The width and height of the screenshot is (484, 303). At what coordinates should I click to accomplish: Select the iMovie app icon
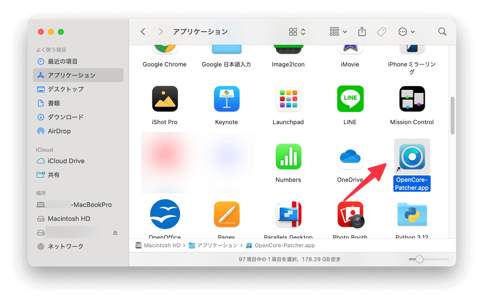coord(350,49)
